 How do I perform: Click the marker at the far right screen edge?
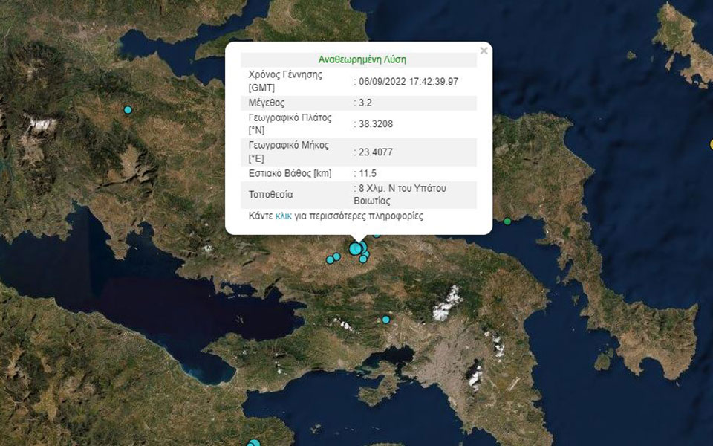click(x=709, y=144)
